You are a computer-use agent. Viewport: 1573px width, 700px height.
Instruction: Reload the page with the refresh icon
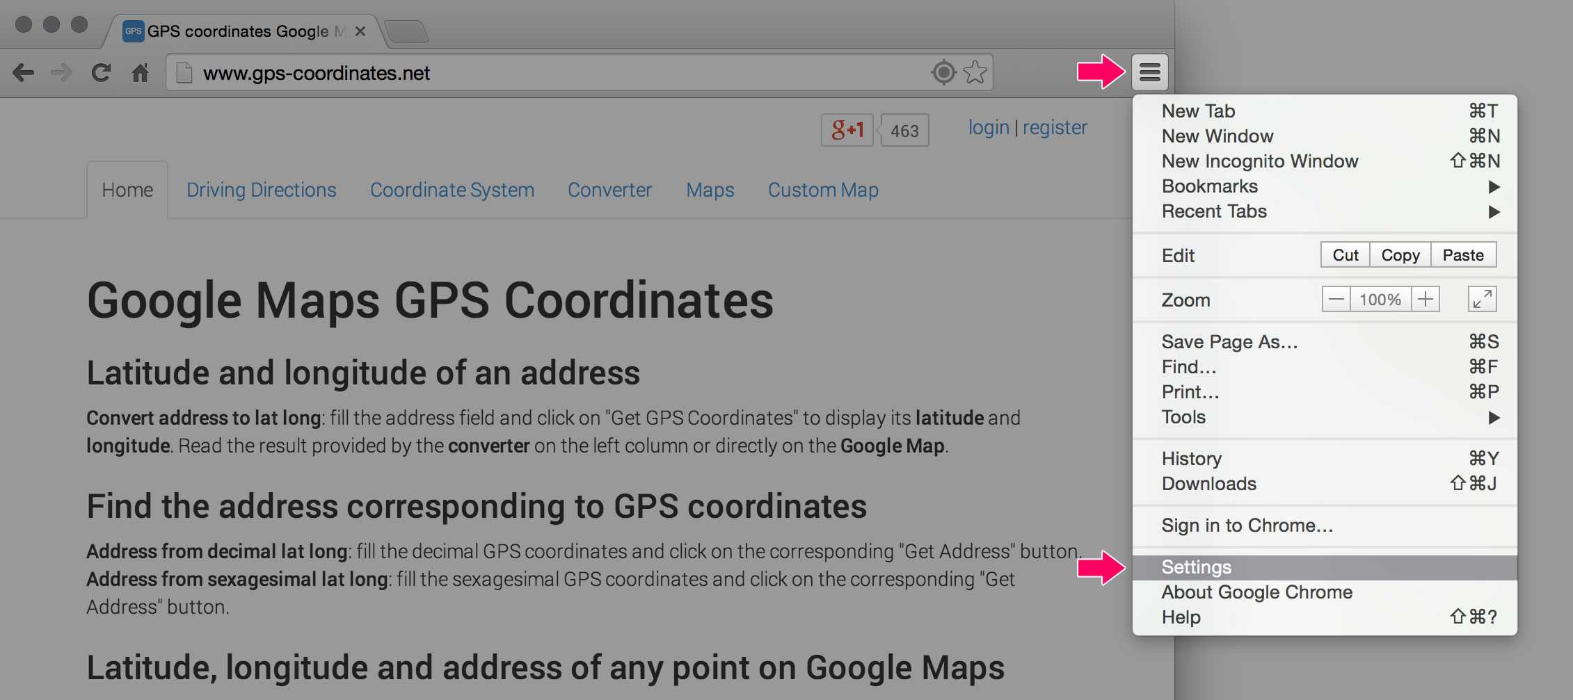pos(102,72)
